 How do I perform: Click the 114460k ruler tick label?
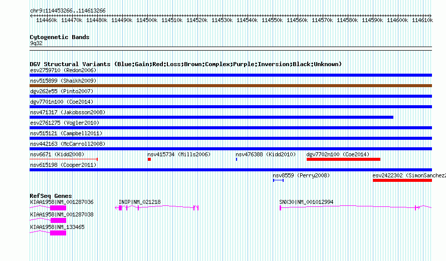pos(47,20)
